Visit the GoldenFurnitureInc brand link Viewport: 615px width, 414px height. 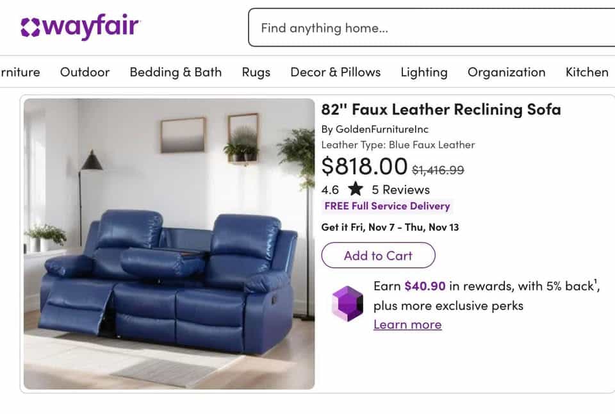click(x=382, y=129)
